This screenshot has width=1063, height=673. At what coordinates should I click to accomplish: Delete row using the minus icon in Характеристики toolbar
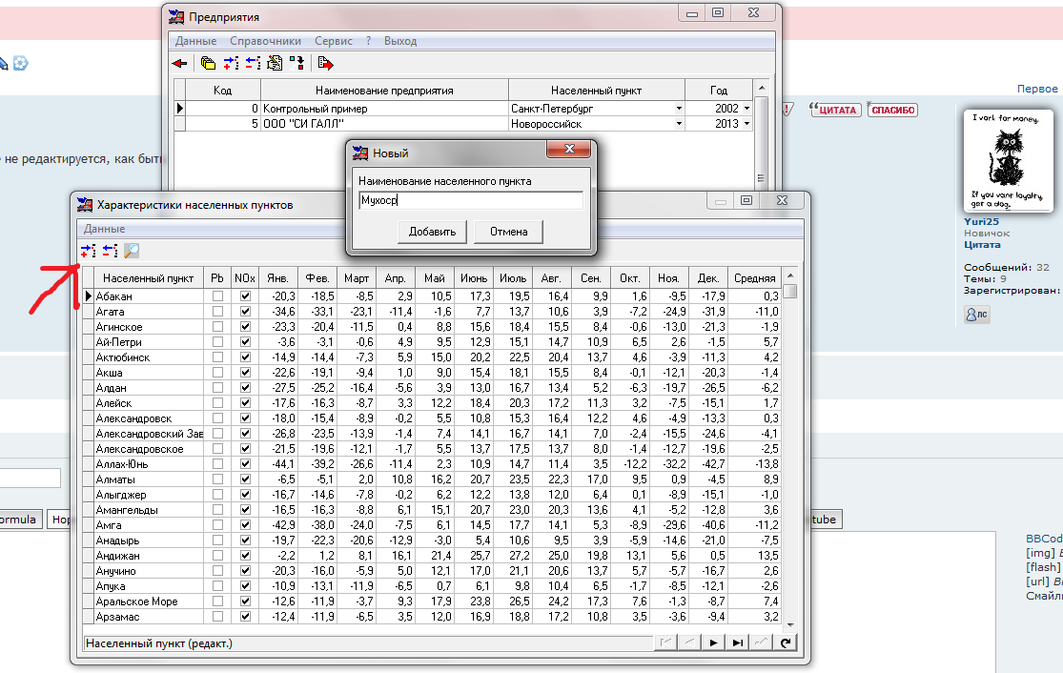(x=110, y=251)
